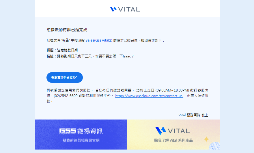This screenshot has width=254, height=153.
Task: Click the fingerprint graphic in banner corner
Action: click(x=214, y=146)
